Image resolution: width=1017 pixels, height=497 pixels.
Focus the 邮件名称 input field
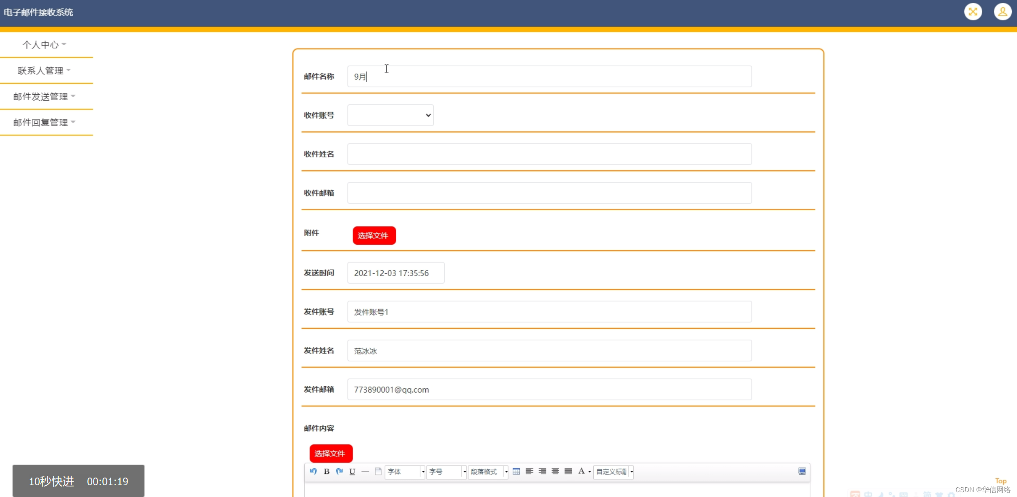coord(549,76)
